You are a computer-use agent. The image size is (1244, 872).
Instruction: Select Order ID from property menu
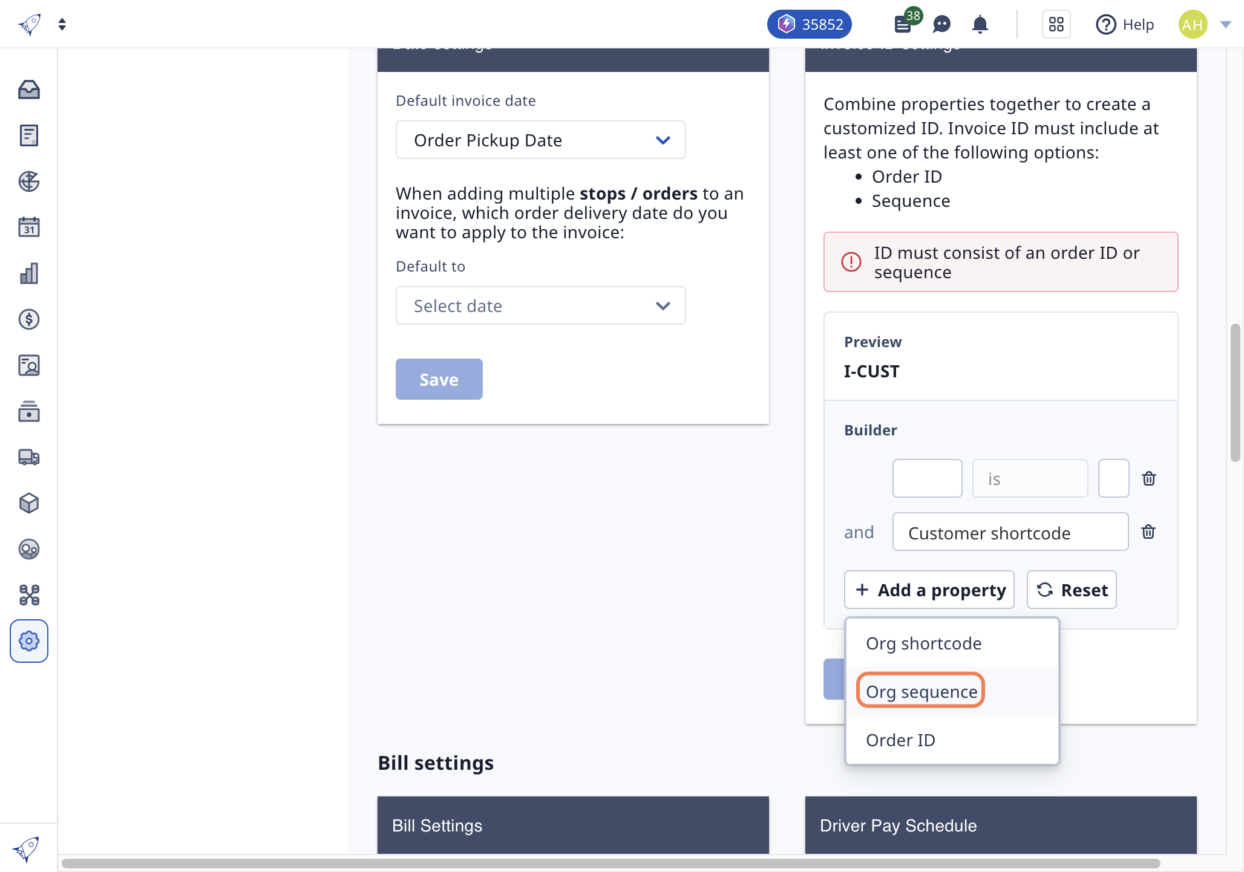click(x=900, y=740)
